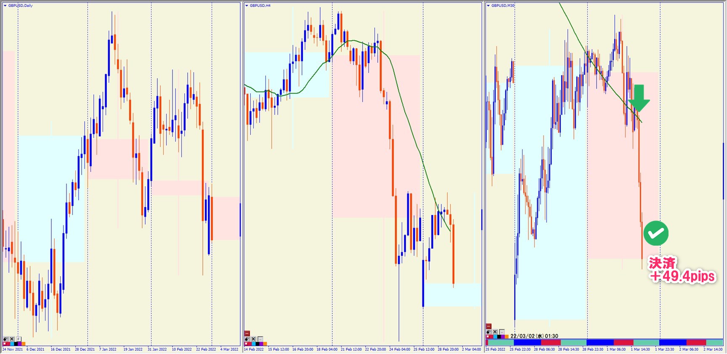Viewport: 727px width, 354px height.
Task: Click the GBPUSD,Daily chart title text
Action: point(20,6)
